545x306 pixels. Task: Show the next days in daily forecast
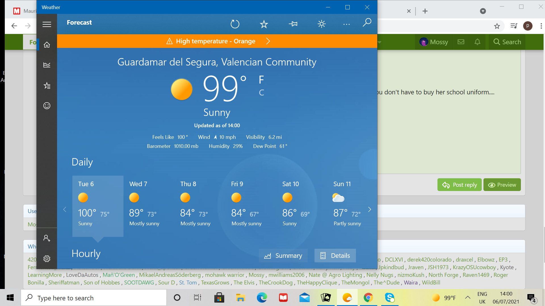click(370, 209)
